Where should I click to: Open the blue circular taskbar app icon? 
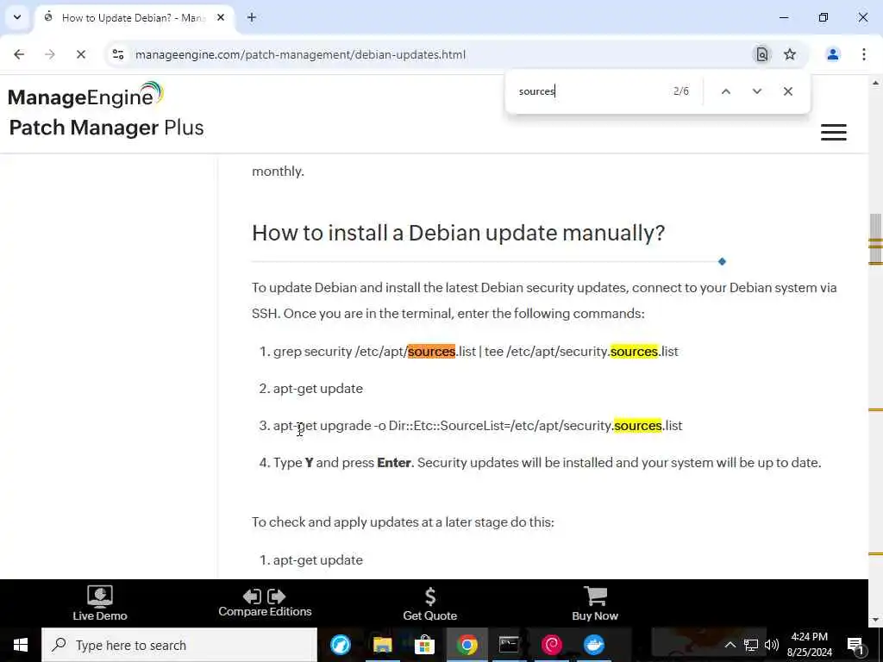tap(340, 645)
